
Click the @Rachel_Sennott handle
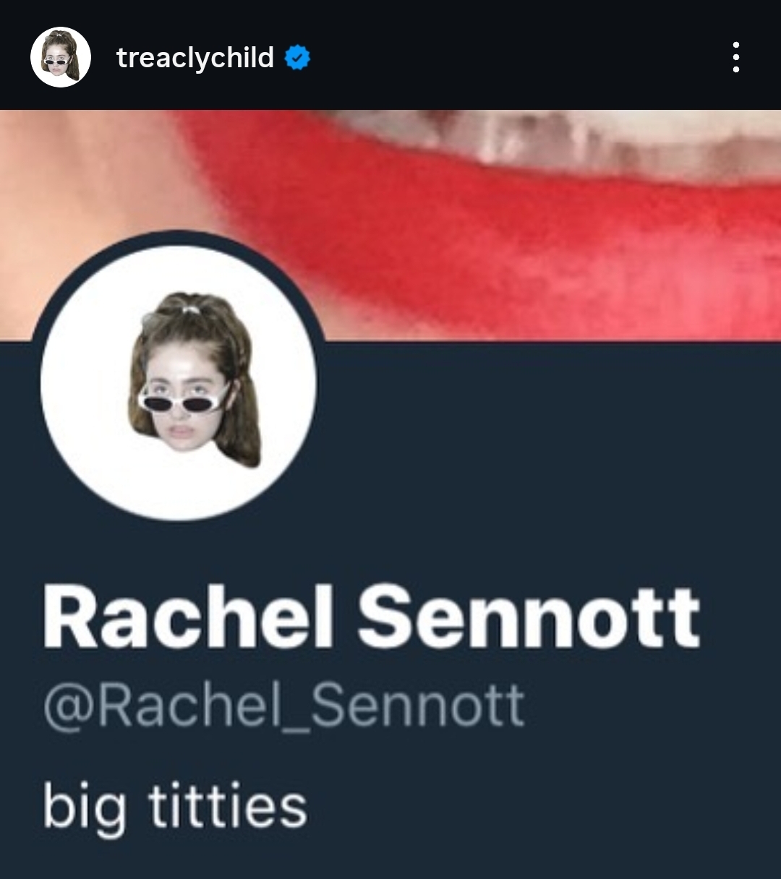283,706
